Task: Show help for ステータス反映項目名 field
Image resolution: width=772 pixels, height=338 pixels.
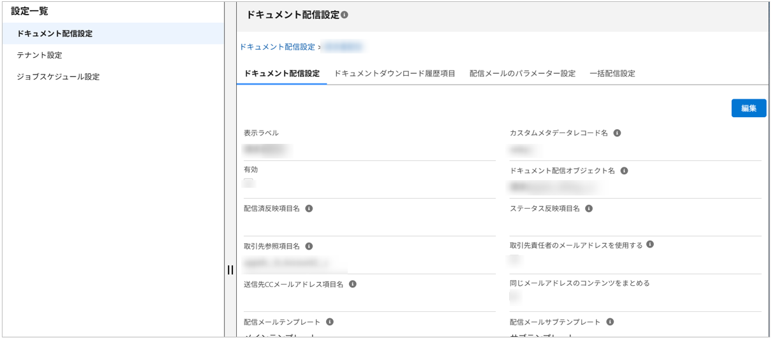Action: [589, 208]
